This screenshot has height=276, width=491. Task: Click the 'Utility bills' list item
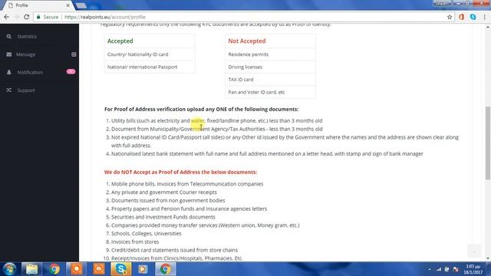pos(216,121)
